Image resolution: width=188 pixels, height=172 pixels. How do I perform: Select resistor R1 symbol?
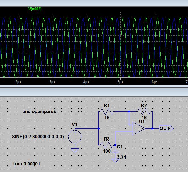[107, 112]
